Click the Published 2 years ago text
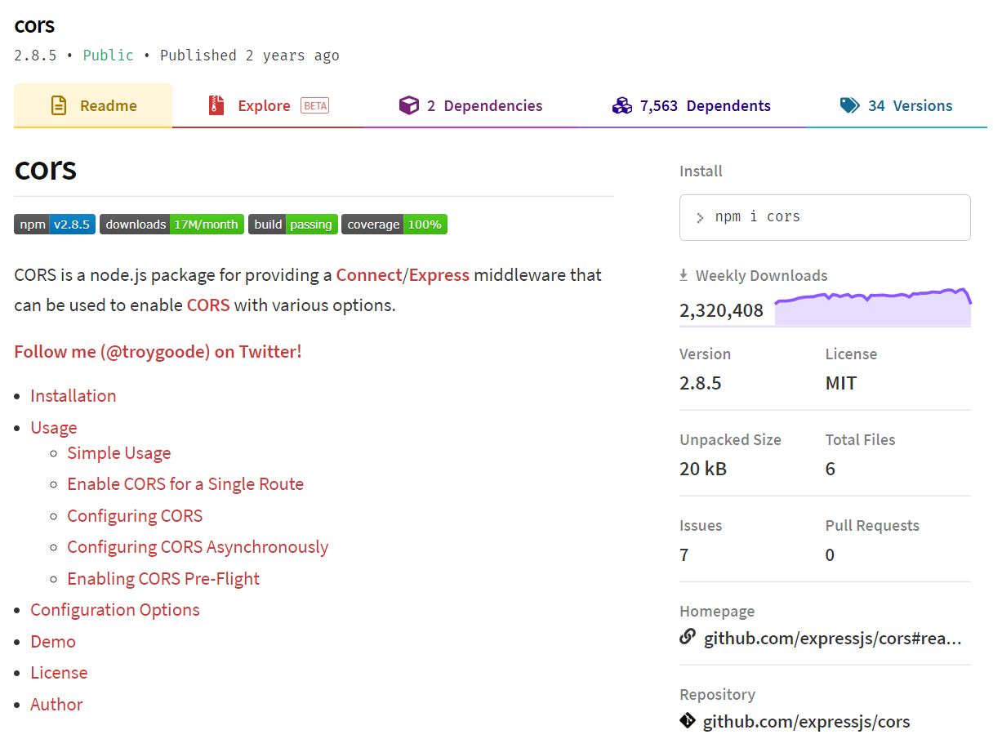This screenshot has height=739, width=1002. (x=250, y=56)
